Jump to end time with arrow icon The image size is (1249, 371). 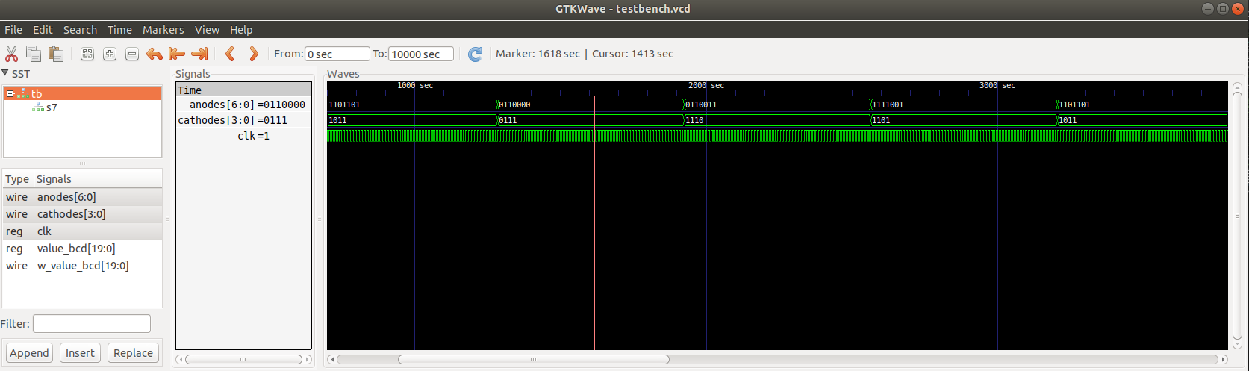[x=199, y=54]
